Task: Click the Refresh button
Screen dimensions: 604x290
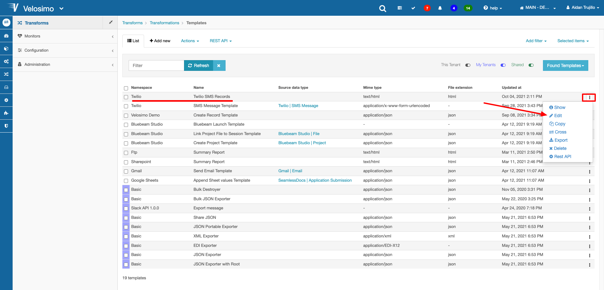Action: (199, 65)
